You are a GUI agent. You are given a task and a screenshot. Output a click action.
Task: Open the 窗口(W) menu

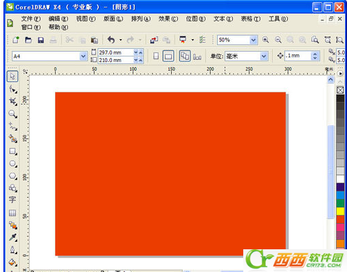[31, 28]
